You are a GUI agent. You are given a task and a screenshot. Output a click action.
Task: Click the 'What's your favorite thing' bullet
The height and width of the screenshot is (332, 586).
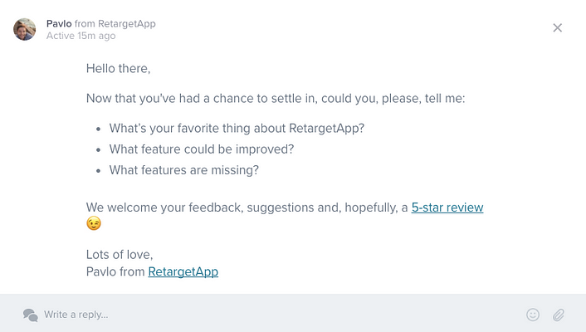click(237, 129)
